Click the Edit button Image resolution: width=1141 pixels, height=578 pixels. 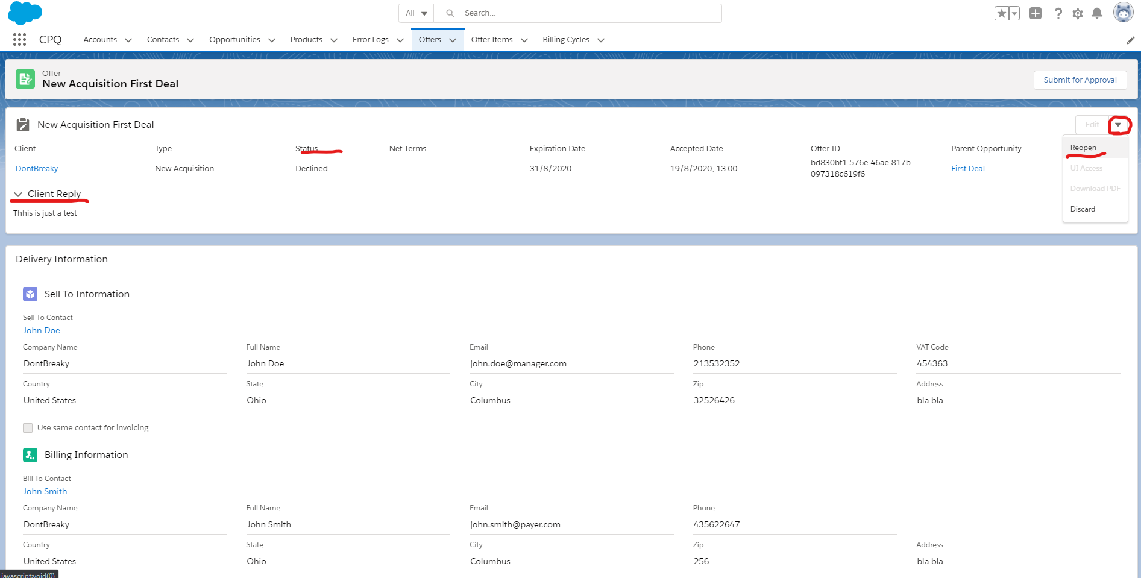tap(1092, 125)
